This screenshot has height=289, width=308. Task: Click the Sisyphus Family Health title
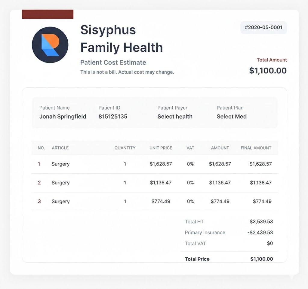(121, 38)
